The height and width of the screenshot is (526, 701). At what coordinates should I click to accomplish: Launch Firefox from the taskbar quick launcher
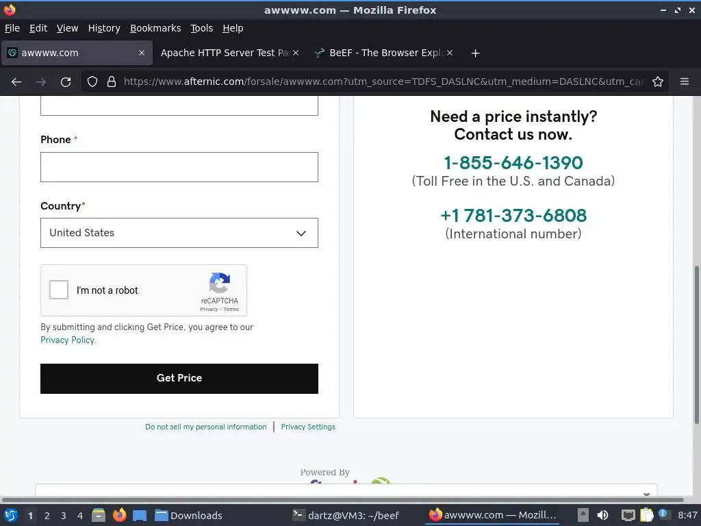[x=119, y=515]
